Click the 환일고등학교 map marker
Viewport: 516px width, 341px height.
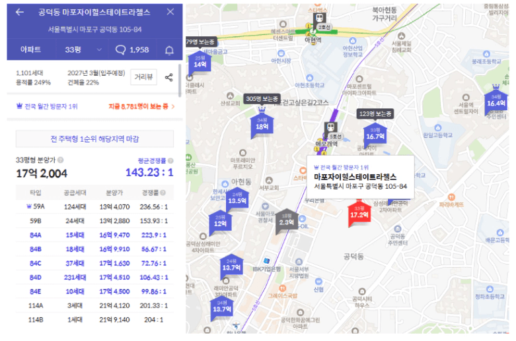click(x=437, y=127)
